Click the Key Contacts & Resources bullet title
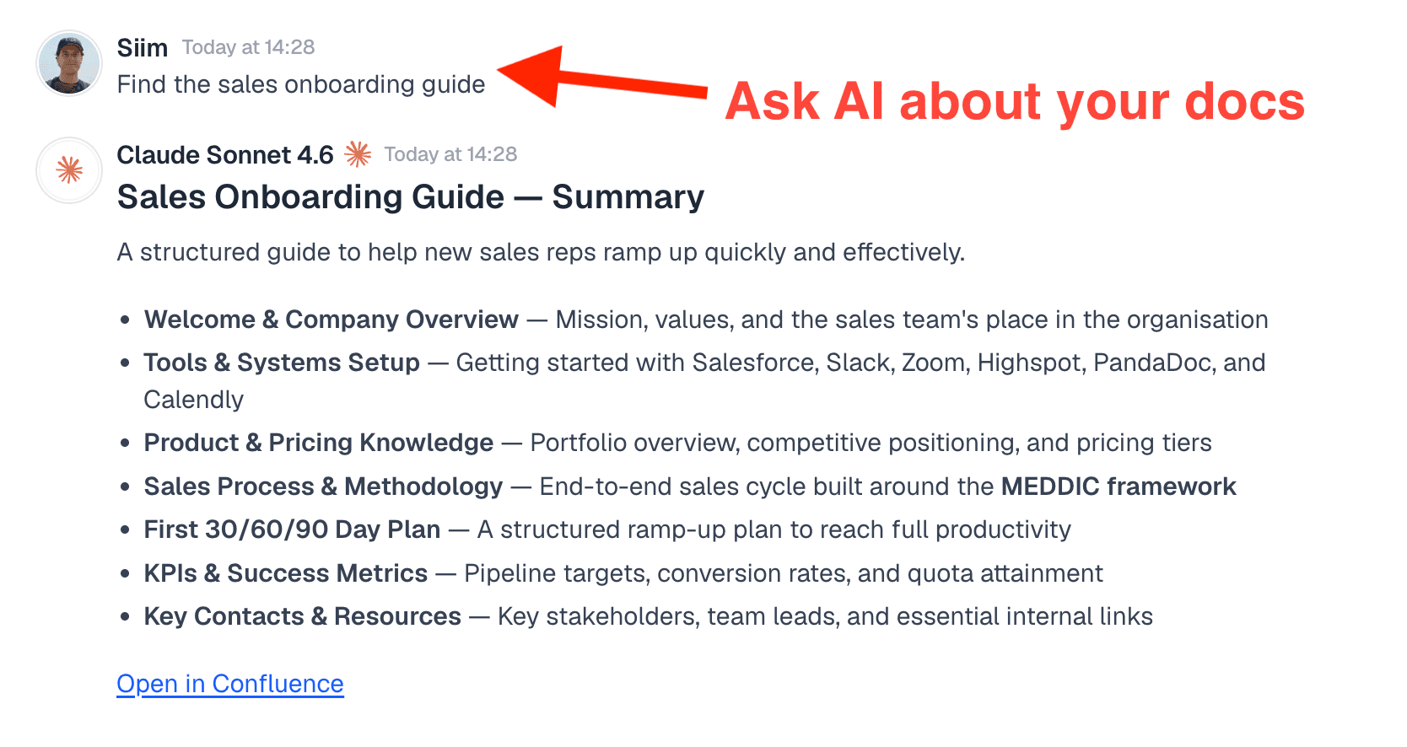1407x747 pixels. (302, 616)
